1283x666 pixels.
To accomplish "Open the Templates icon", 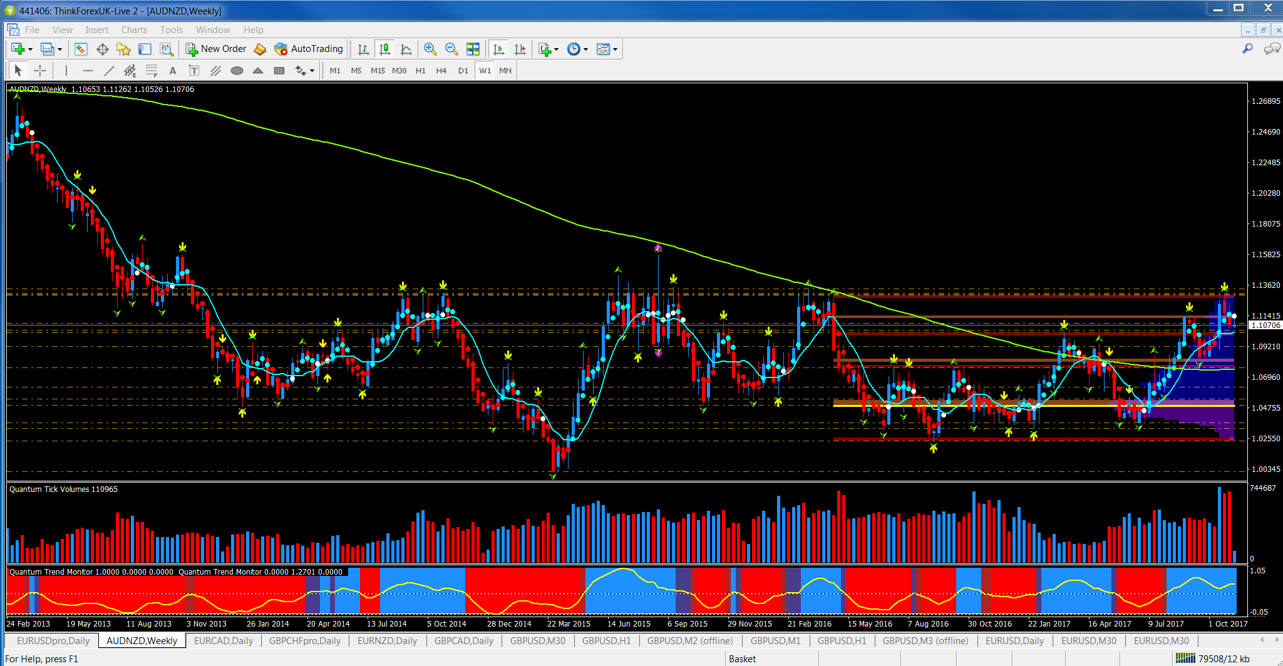I will (x=603, y=49).
